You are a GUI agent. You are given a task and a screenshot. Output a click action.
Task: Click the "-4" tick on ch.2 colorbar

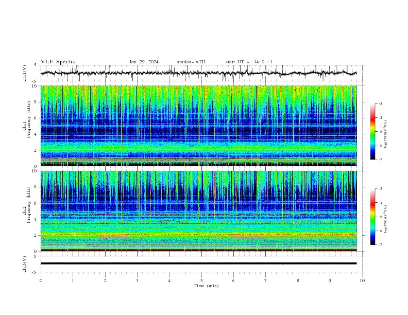tap(380, 203)
